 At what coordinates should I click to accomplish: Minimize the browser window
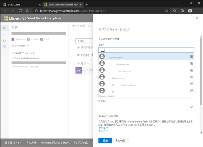click(x=183, y=3)
